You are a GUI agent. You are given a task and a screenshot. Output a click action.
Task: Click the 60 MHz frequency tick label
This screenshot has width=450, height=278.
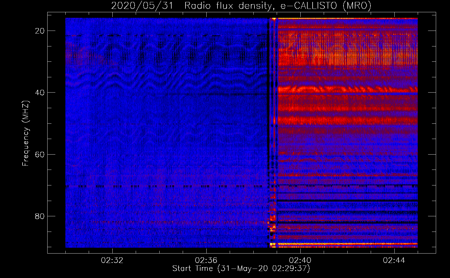click(40, 154)
